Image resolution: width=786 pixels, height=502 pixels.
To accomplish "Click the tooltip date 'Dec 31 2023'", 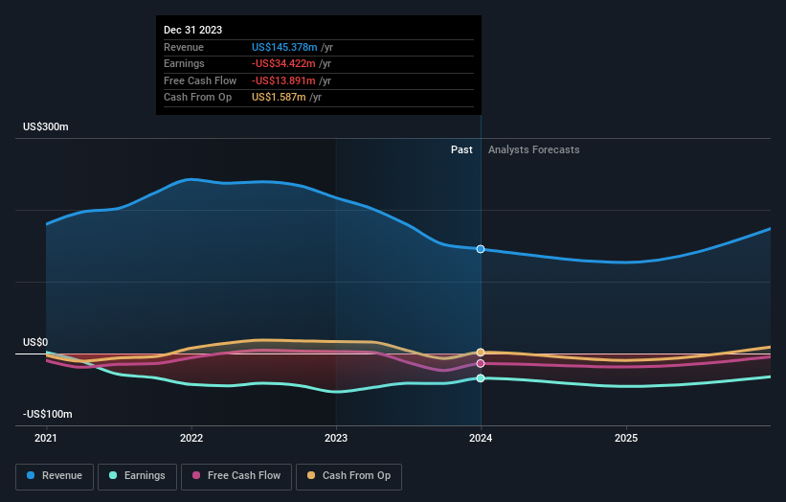I will tap(193, 30).
